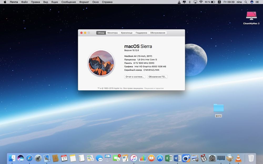Open Safari browser in the Dock
This screenshot has height=164, width=263.
click(29, 158)
